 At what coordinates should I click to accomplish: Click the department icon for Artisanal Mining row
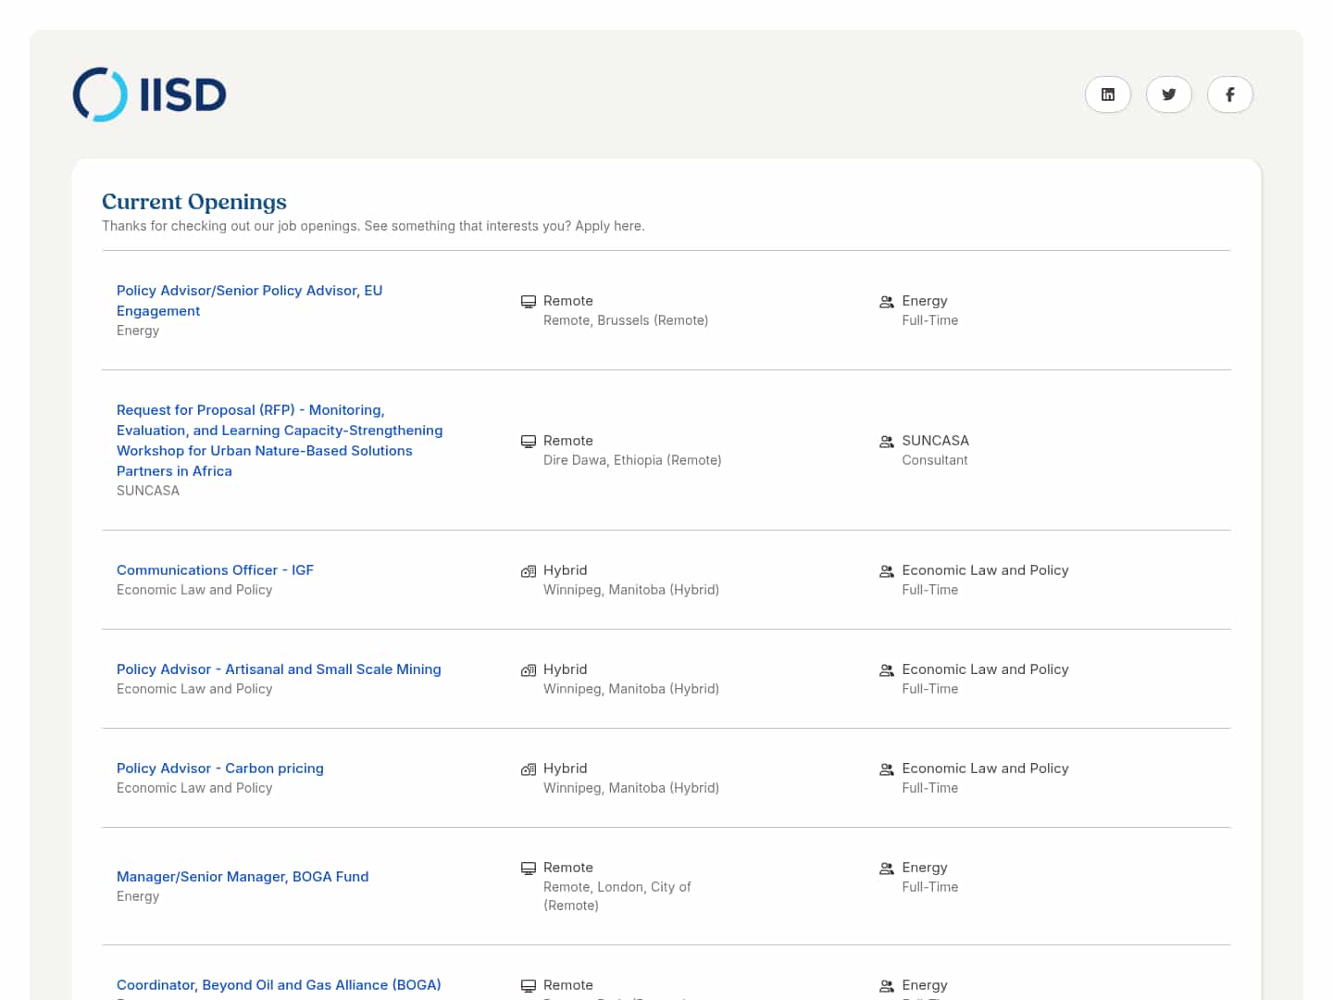[887, 670]
